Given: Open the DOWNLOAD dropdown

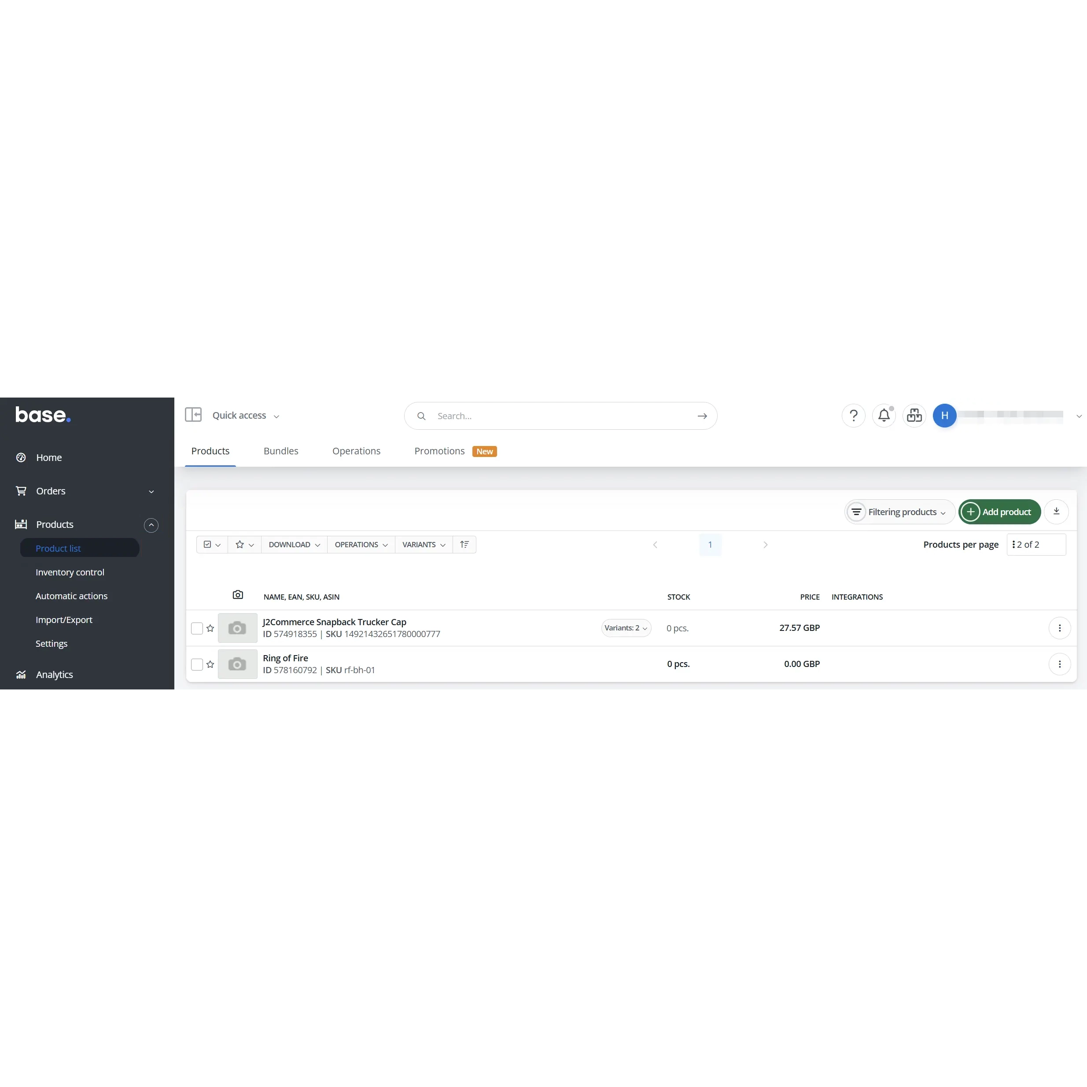Looking at the screenshot, I should [x=294, y=544].
